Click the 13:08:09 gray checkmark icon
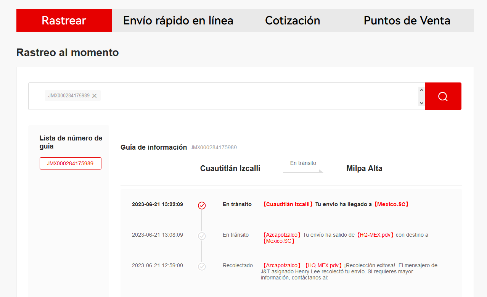Image resolution: width=487 pixels, height=297 pixels. click(x=202, y=236)
